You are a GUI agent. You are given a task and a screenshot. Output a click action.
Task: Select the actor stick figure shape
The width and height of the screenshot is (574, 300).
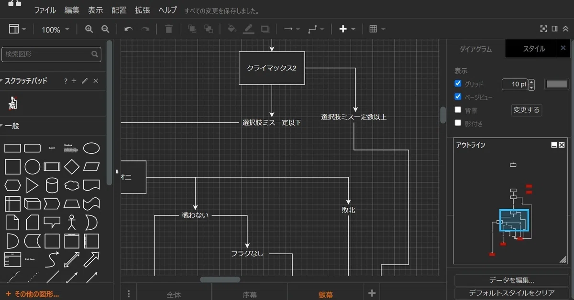(72, 222)
